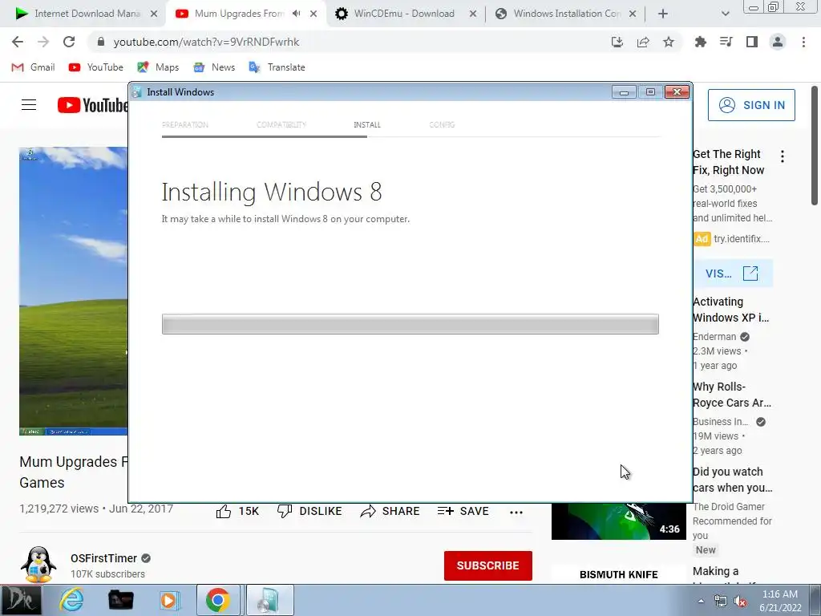Share this page via the share icon
Image resolution: width=821 pixels, height=616 pixels.
click(x=643, y=42)
